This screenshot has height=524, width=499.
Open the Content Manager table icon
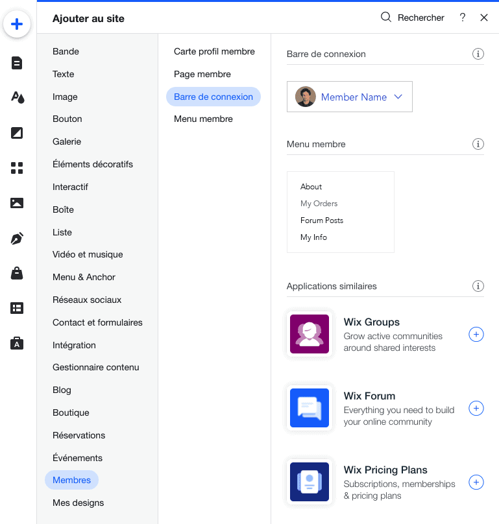[x=17, y=308]
